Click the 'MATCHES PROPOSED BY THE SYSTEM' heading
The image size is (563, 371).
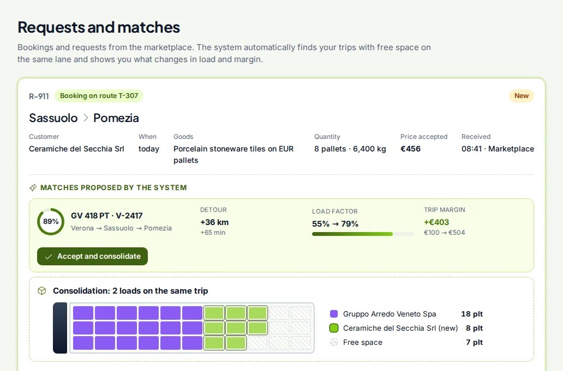tap(113, 188)
